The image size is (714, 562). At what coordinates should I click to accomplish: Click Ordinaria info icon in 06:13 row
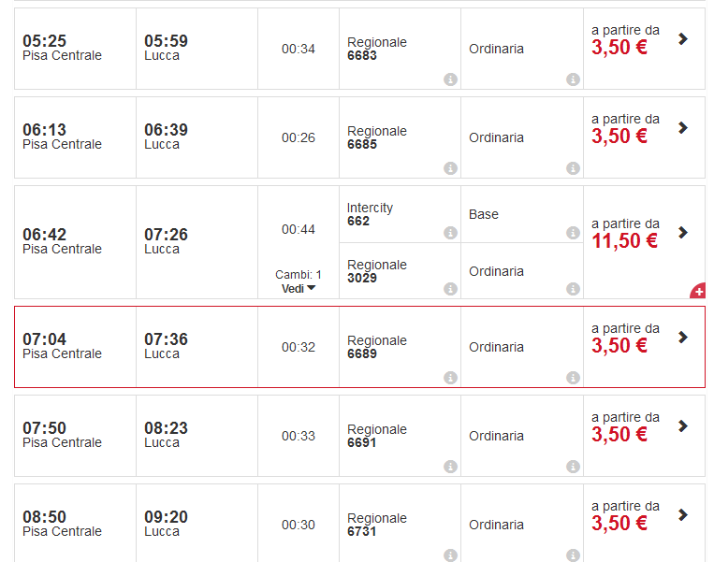573,168
